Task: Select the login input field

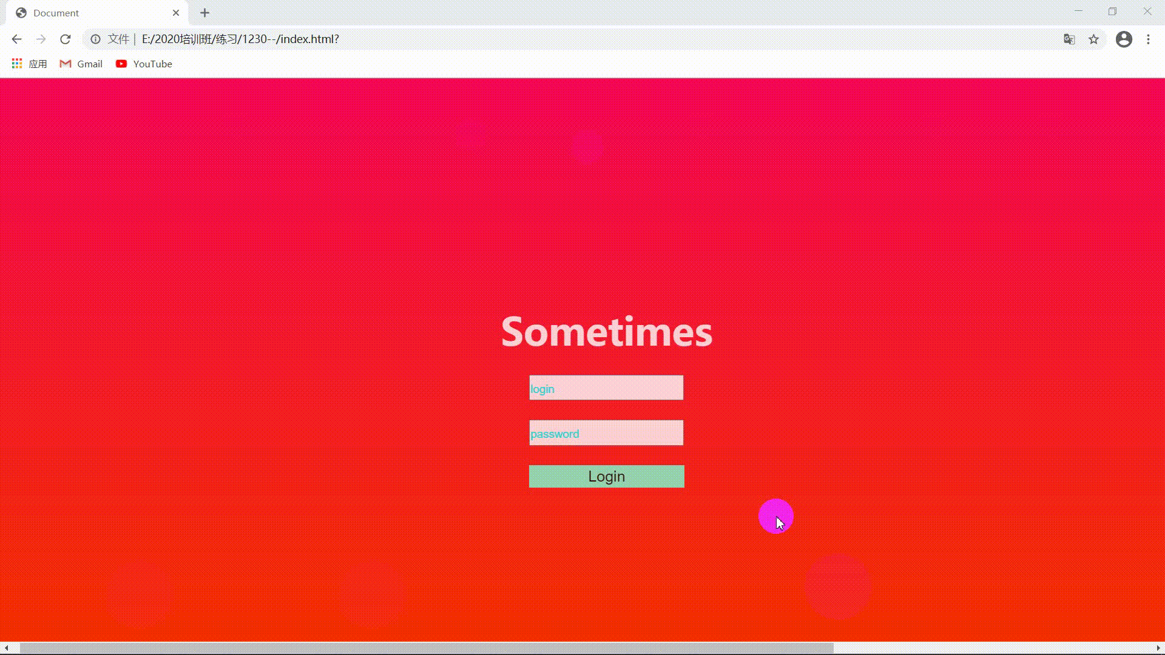Action: pos(607,388)
